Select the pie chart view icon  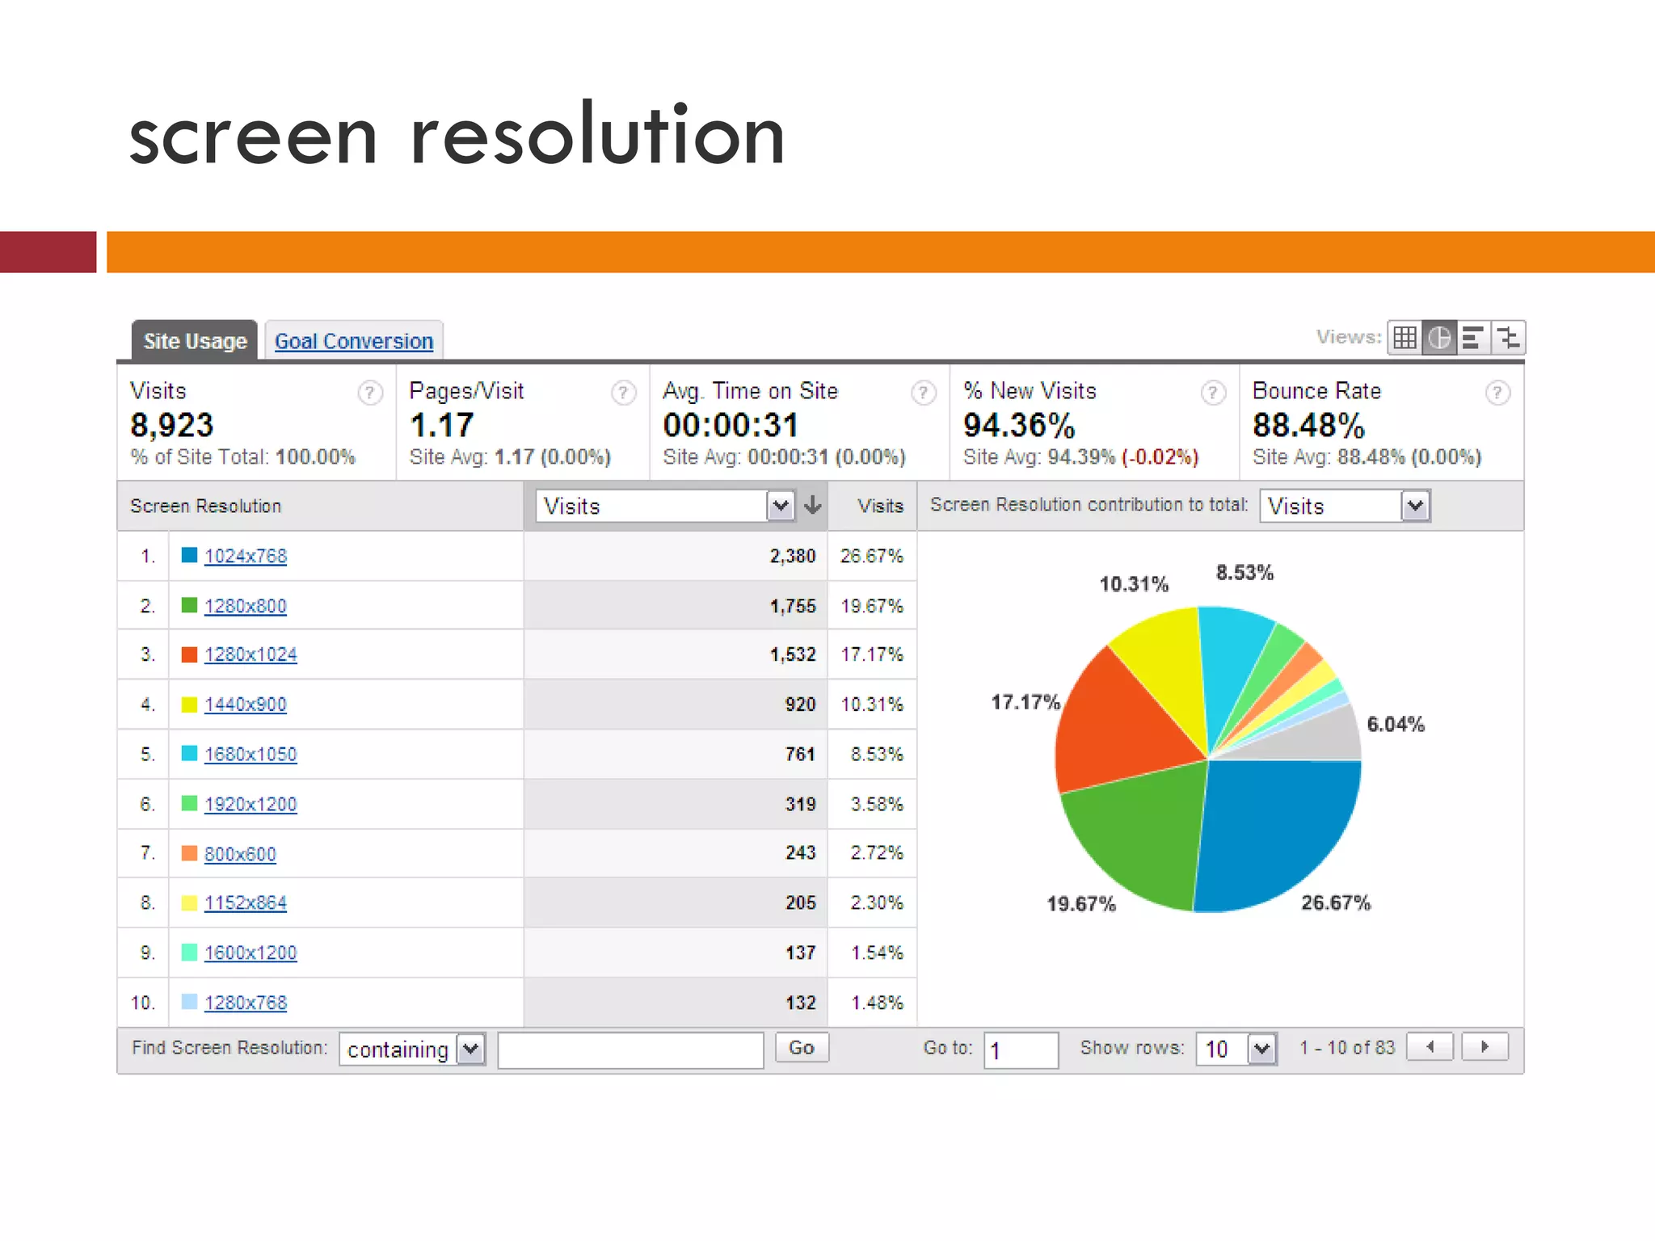1439,337
